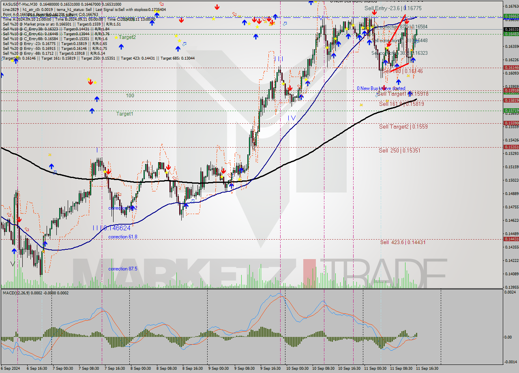Viewport: 519px width, 373px height.
Task: Click the green 'Target1' label
Action: click(x=125, y=114)
